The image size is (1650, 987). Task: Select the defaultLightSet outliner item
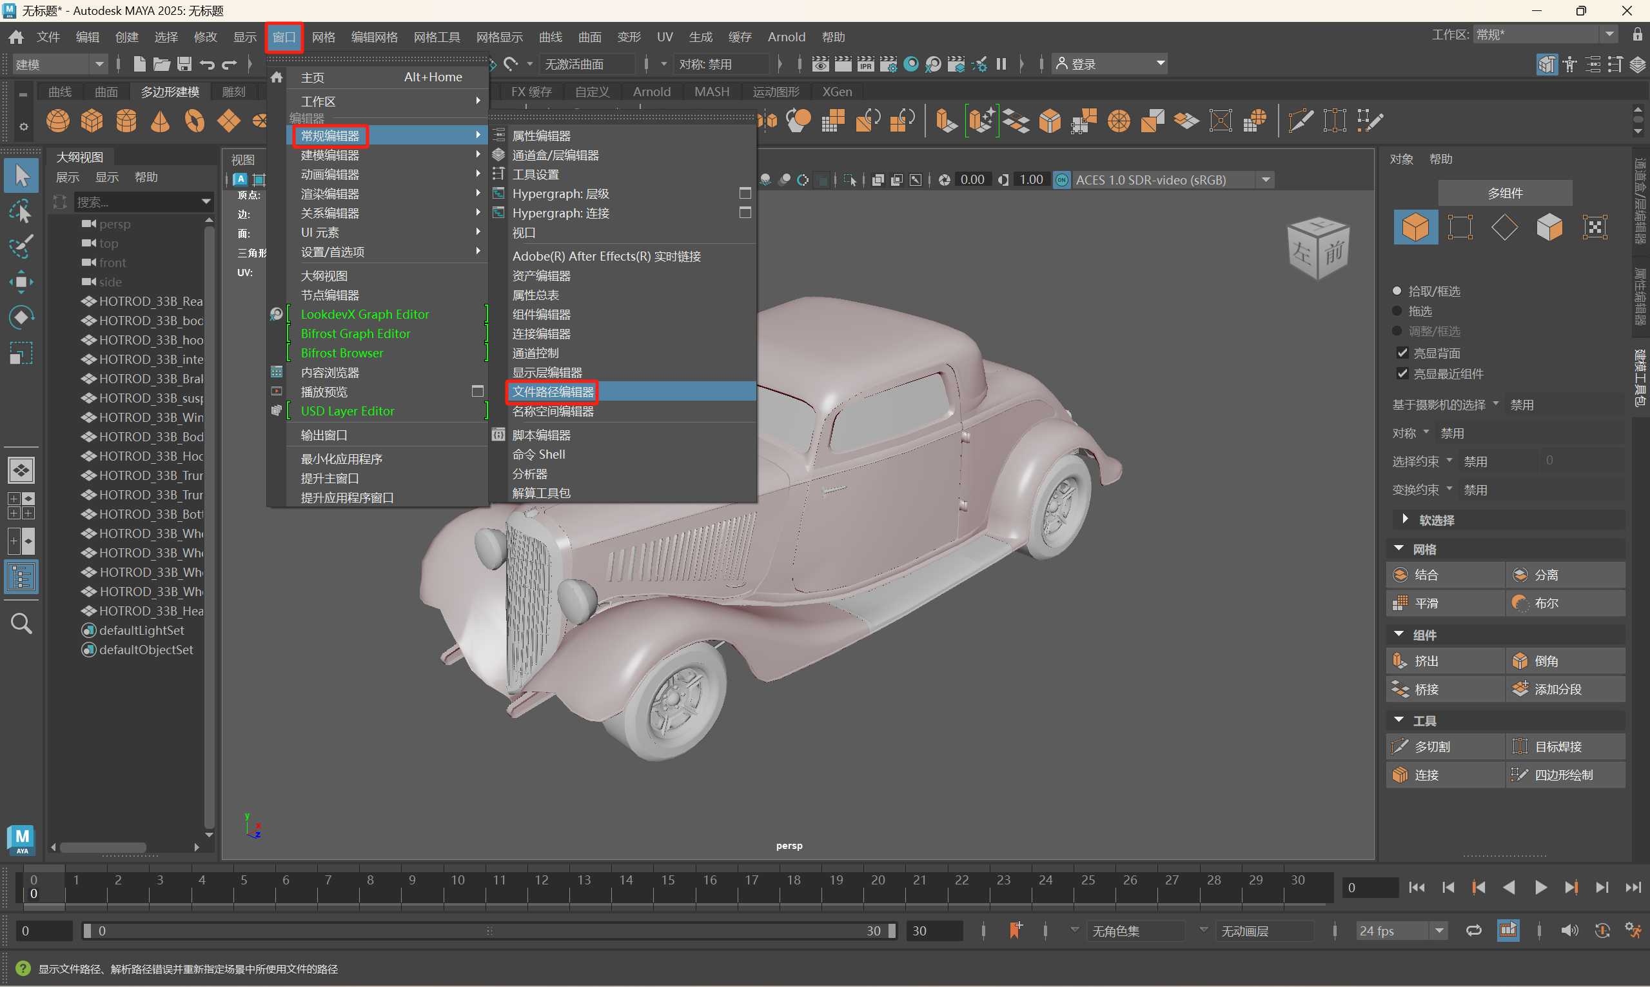click(141, 630)
